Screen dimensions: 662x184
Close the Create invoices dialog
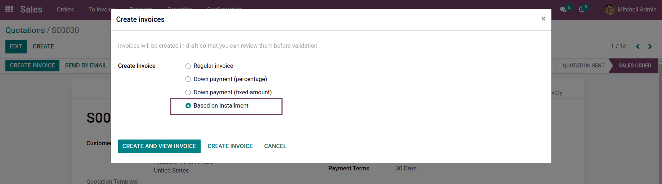[543, 19]
